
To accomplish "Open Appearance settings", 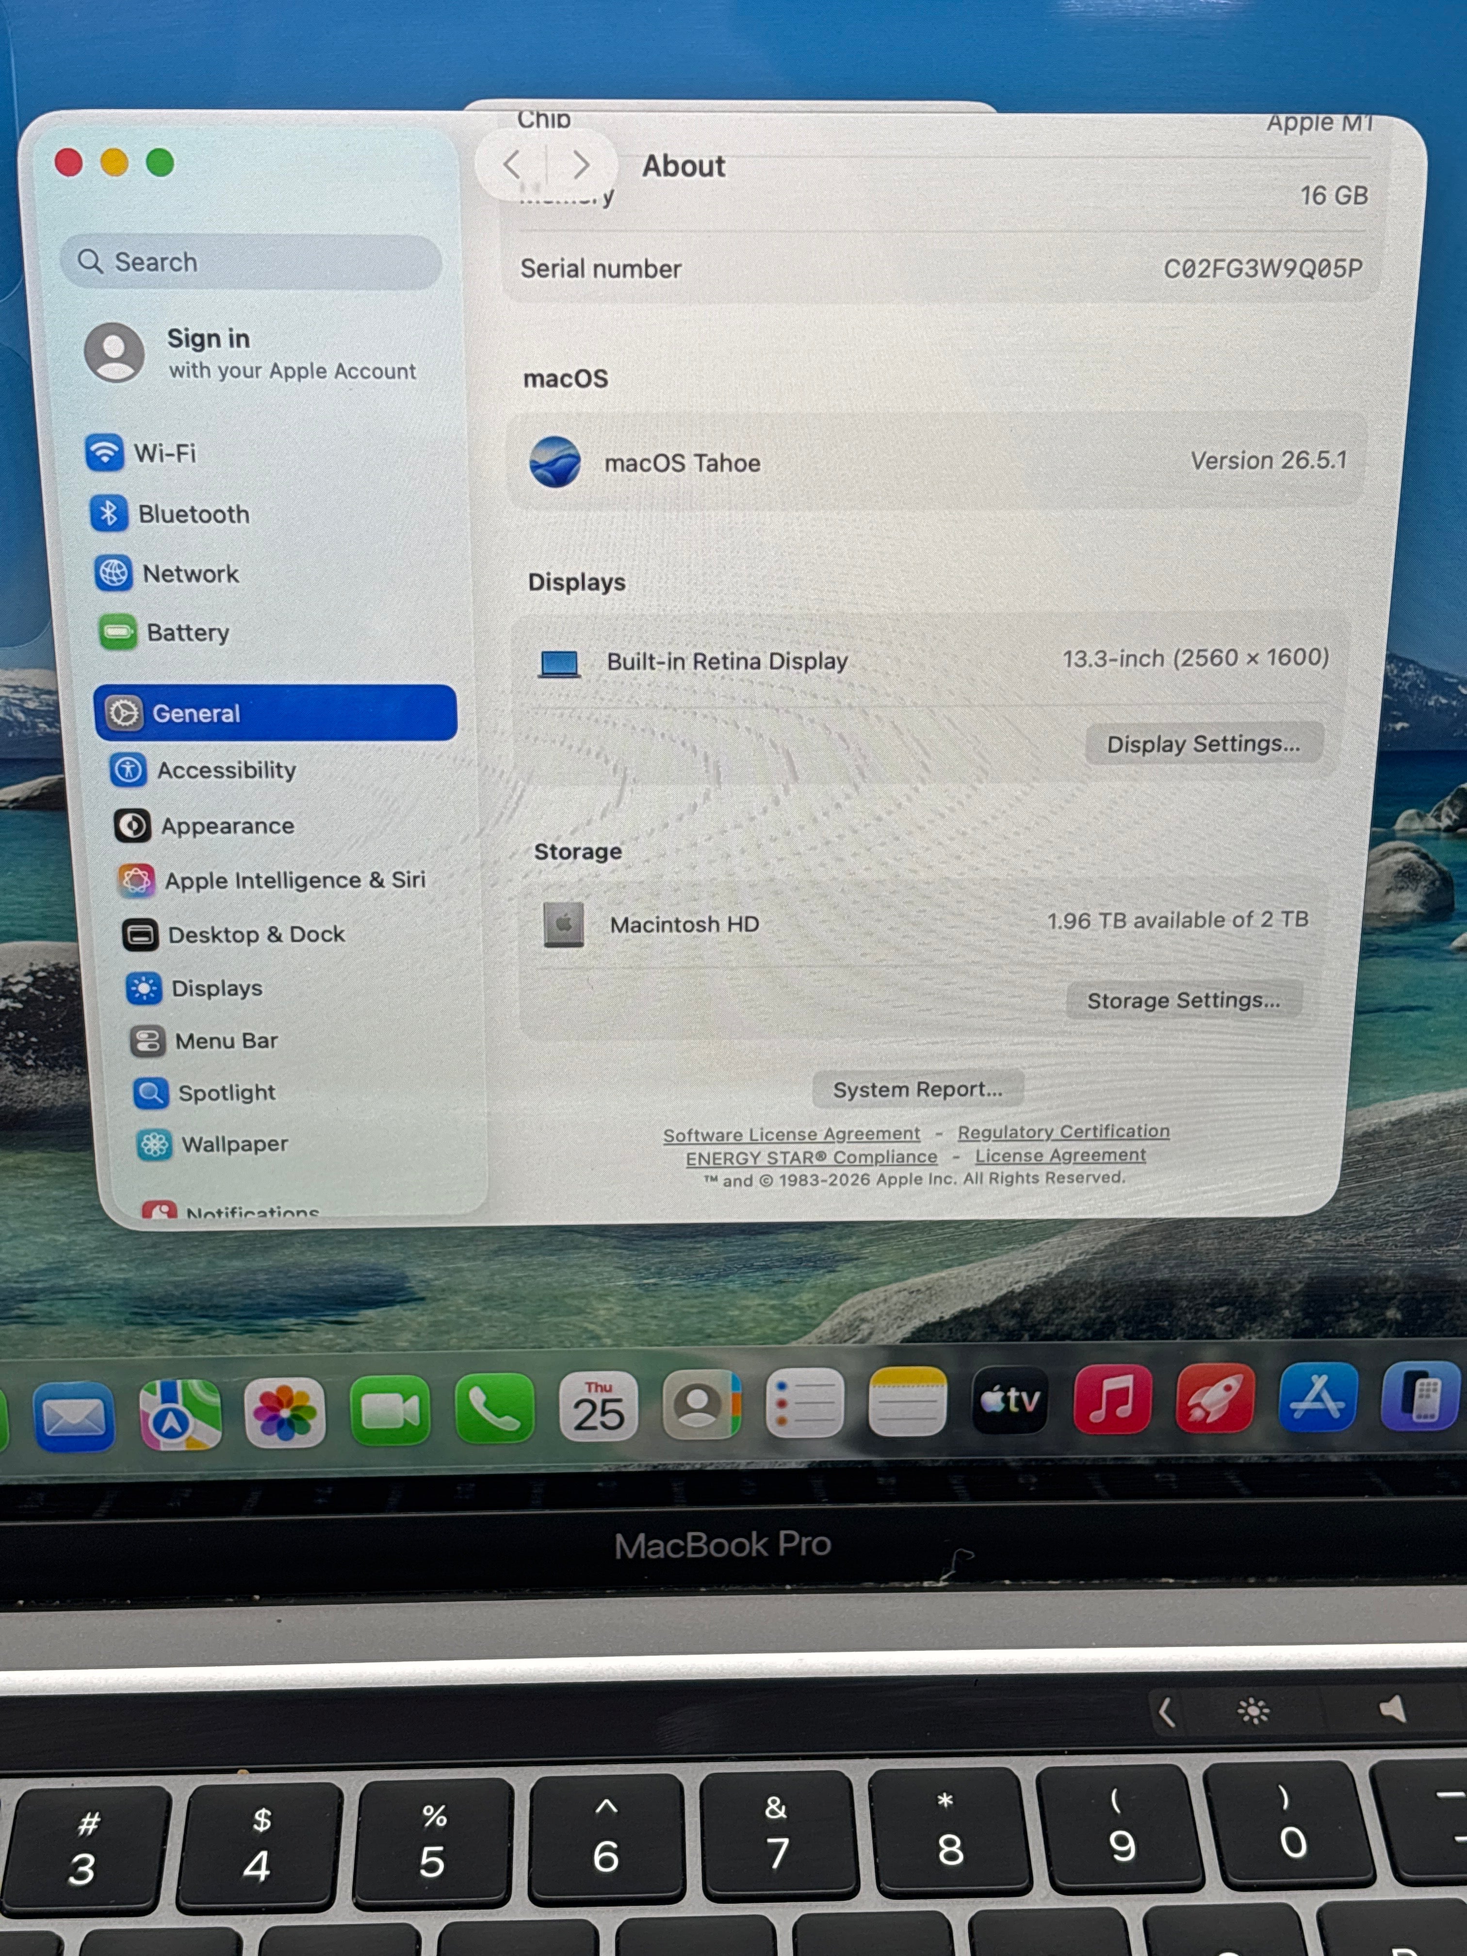I will [x=205, y=826].
